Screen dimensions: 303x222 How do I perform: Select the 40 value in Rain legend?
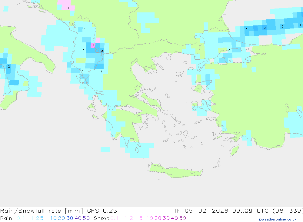[78, 218]
